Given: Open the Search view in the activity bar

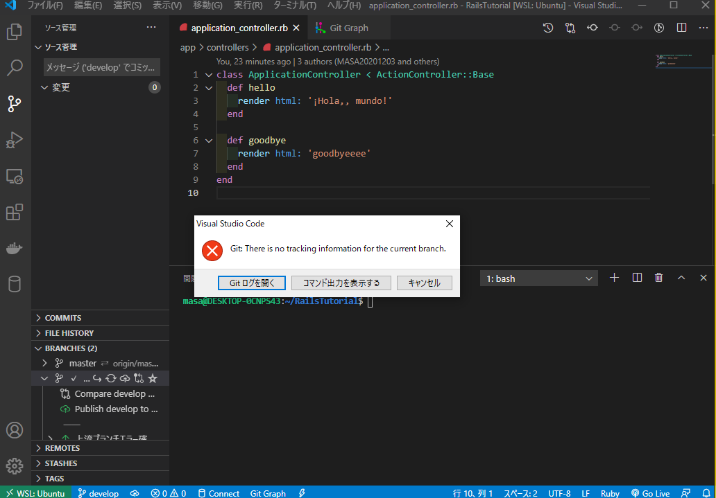Looking at the screenshot, I should (x=14, y=67).
